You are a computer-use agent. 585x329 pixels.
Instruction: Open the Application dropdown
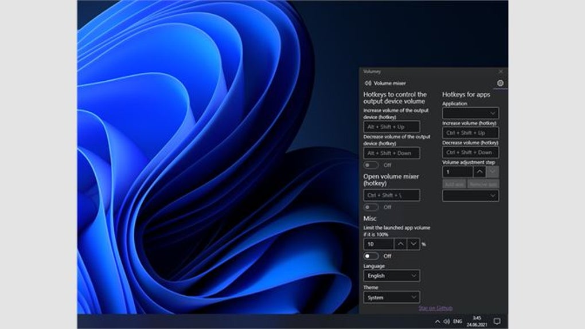click(470, 113)
